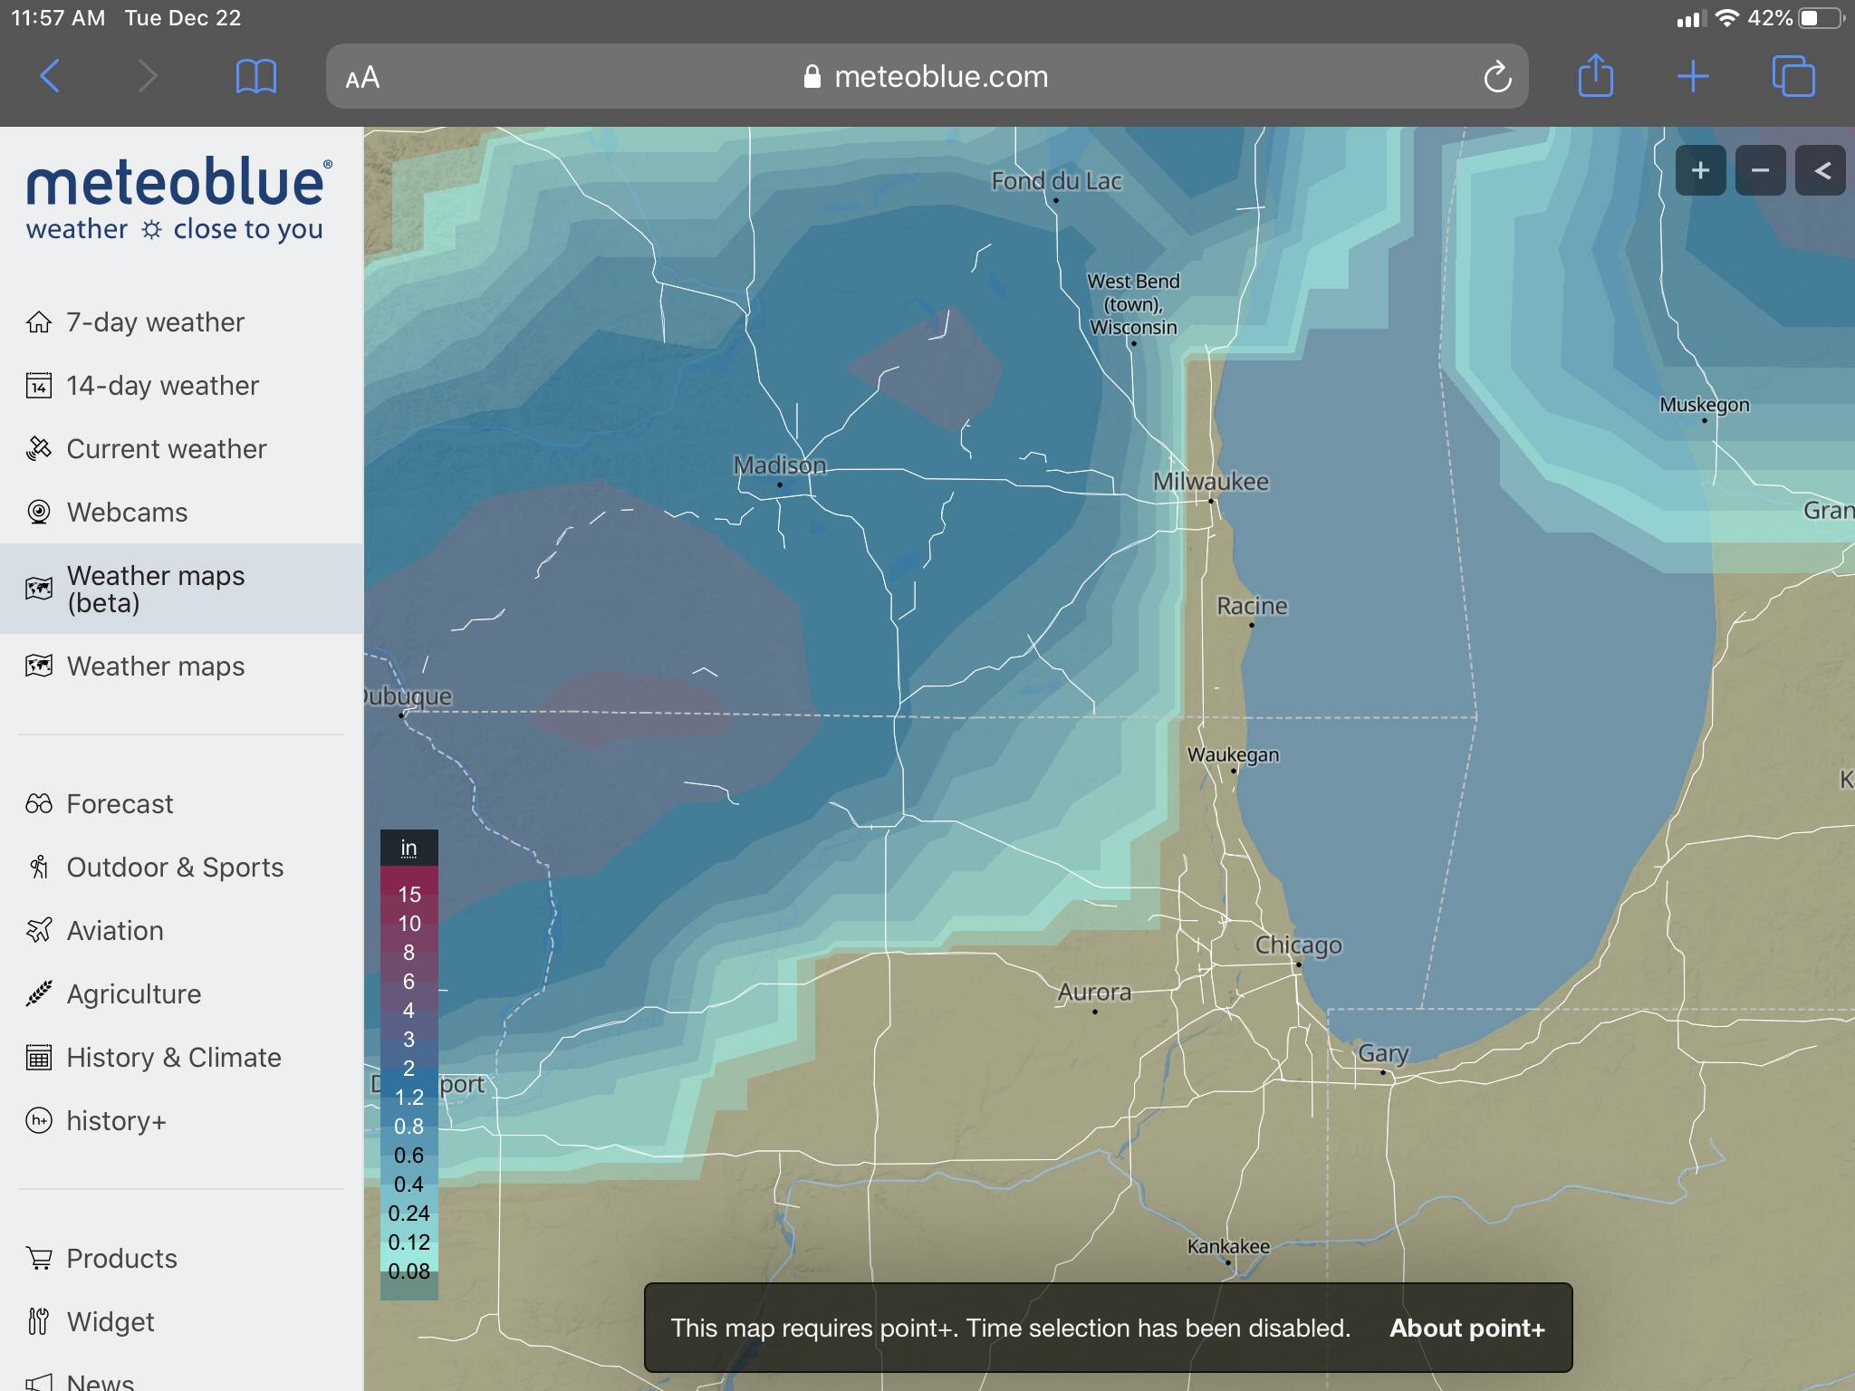
Task: Show the Safari tabs overview
Action: (x=1793, y=76)
